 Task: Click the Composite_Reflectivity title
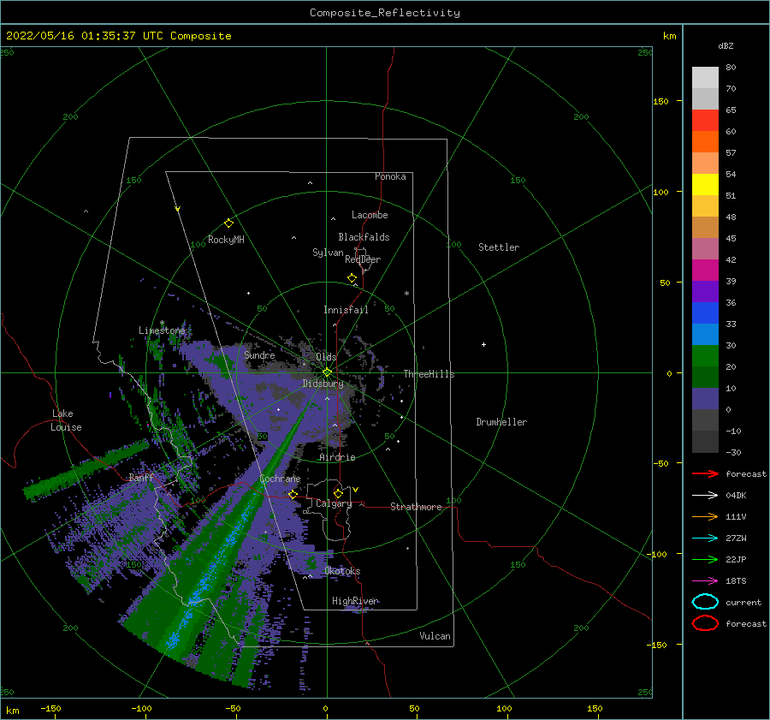[385, 13]
